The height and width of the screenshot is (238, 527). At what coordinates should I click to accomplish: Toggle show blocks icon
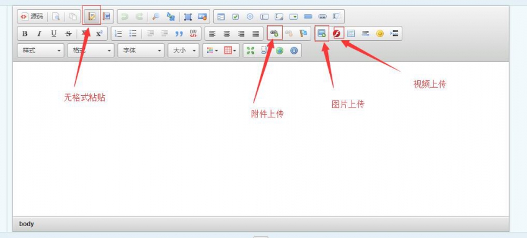pyautogui.click(x=265, y=51)
